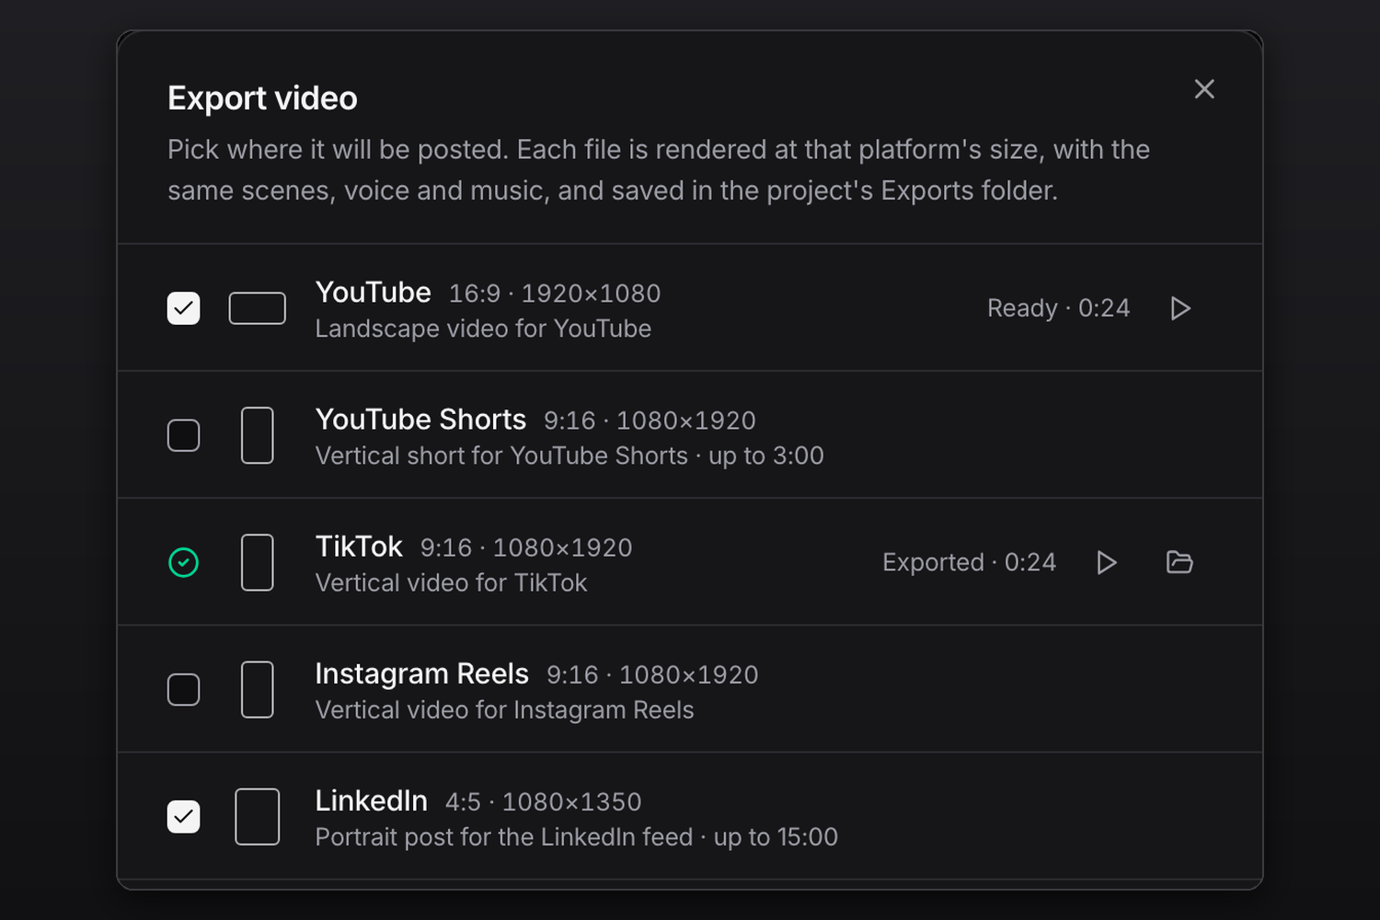Select the TikTok title
Image resolution: width=1380 pixels, height=920 pixels.
tap(359, 546)
